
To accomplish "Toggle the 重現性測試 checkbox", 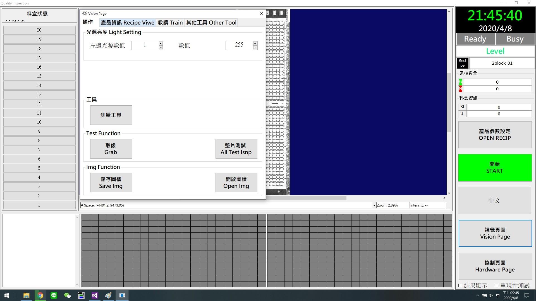I will [x=496, y=285].
